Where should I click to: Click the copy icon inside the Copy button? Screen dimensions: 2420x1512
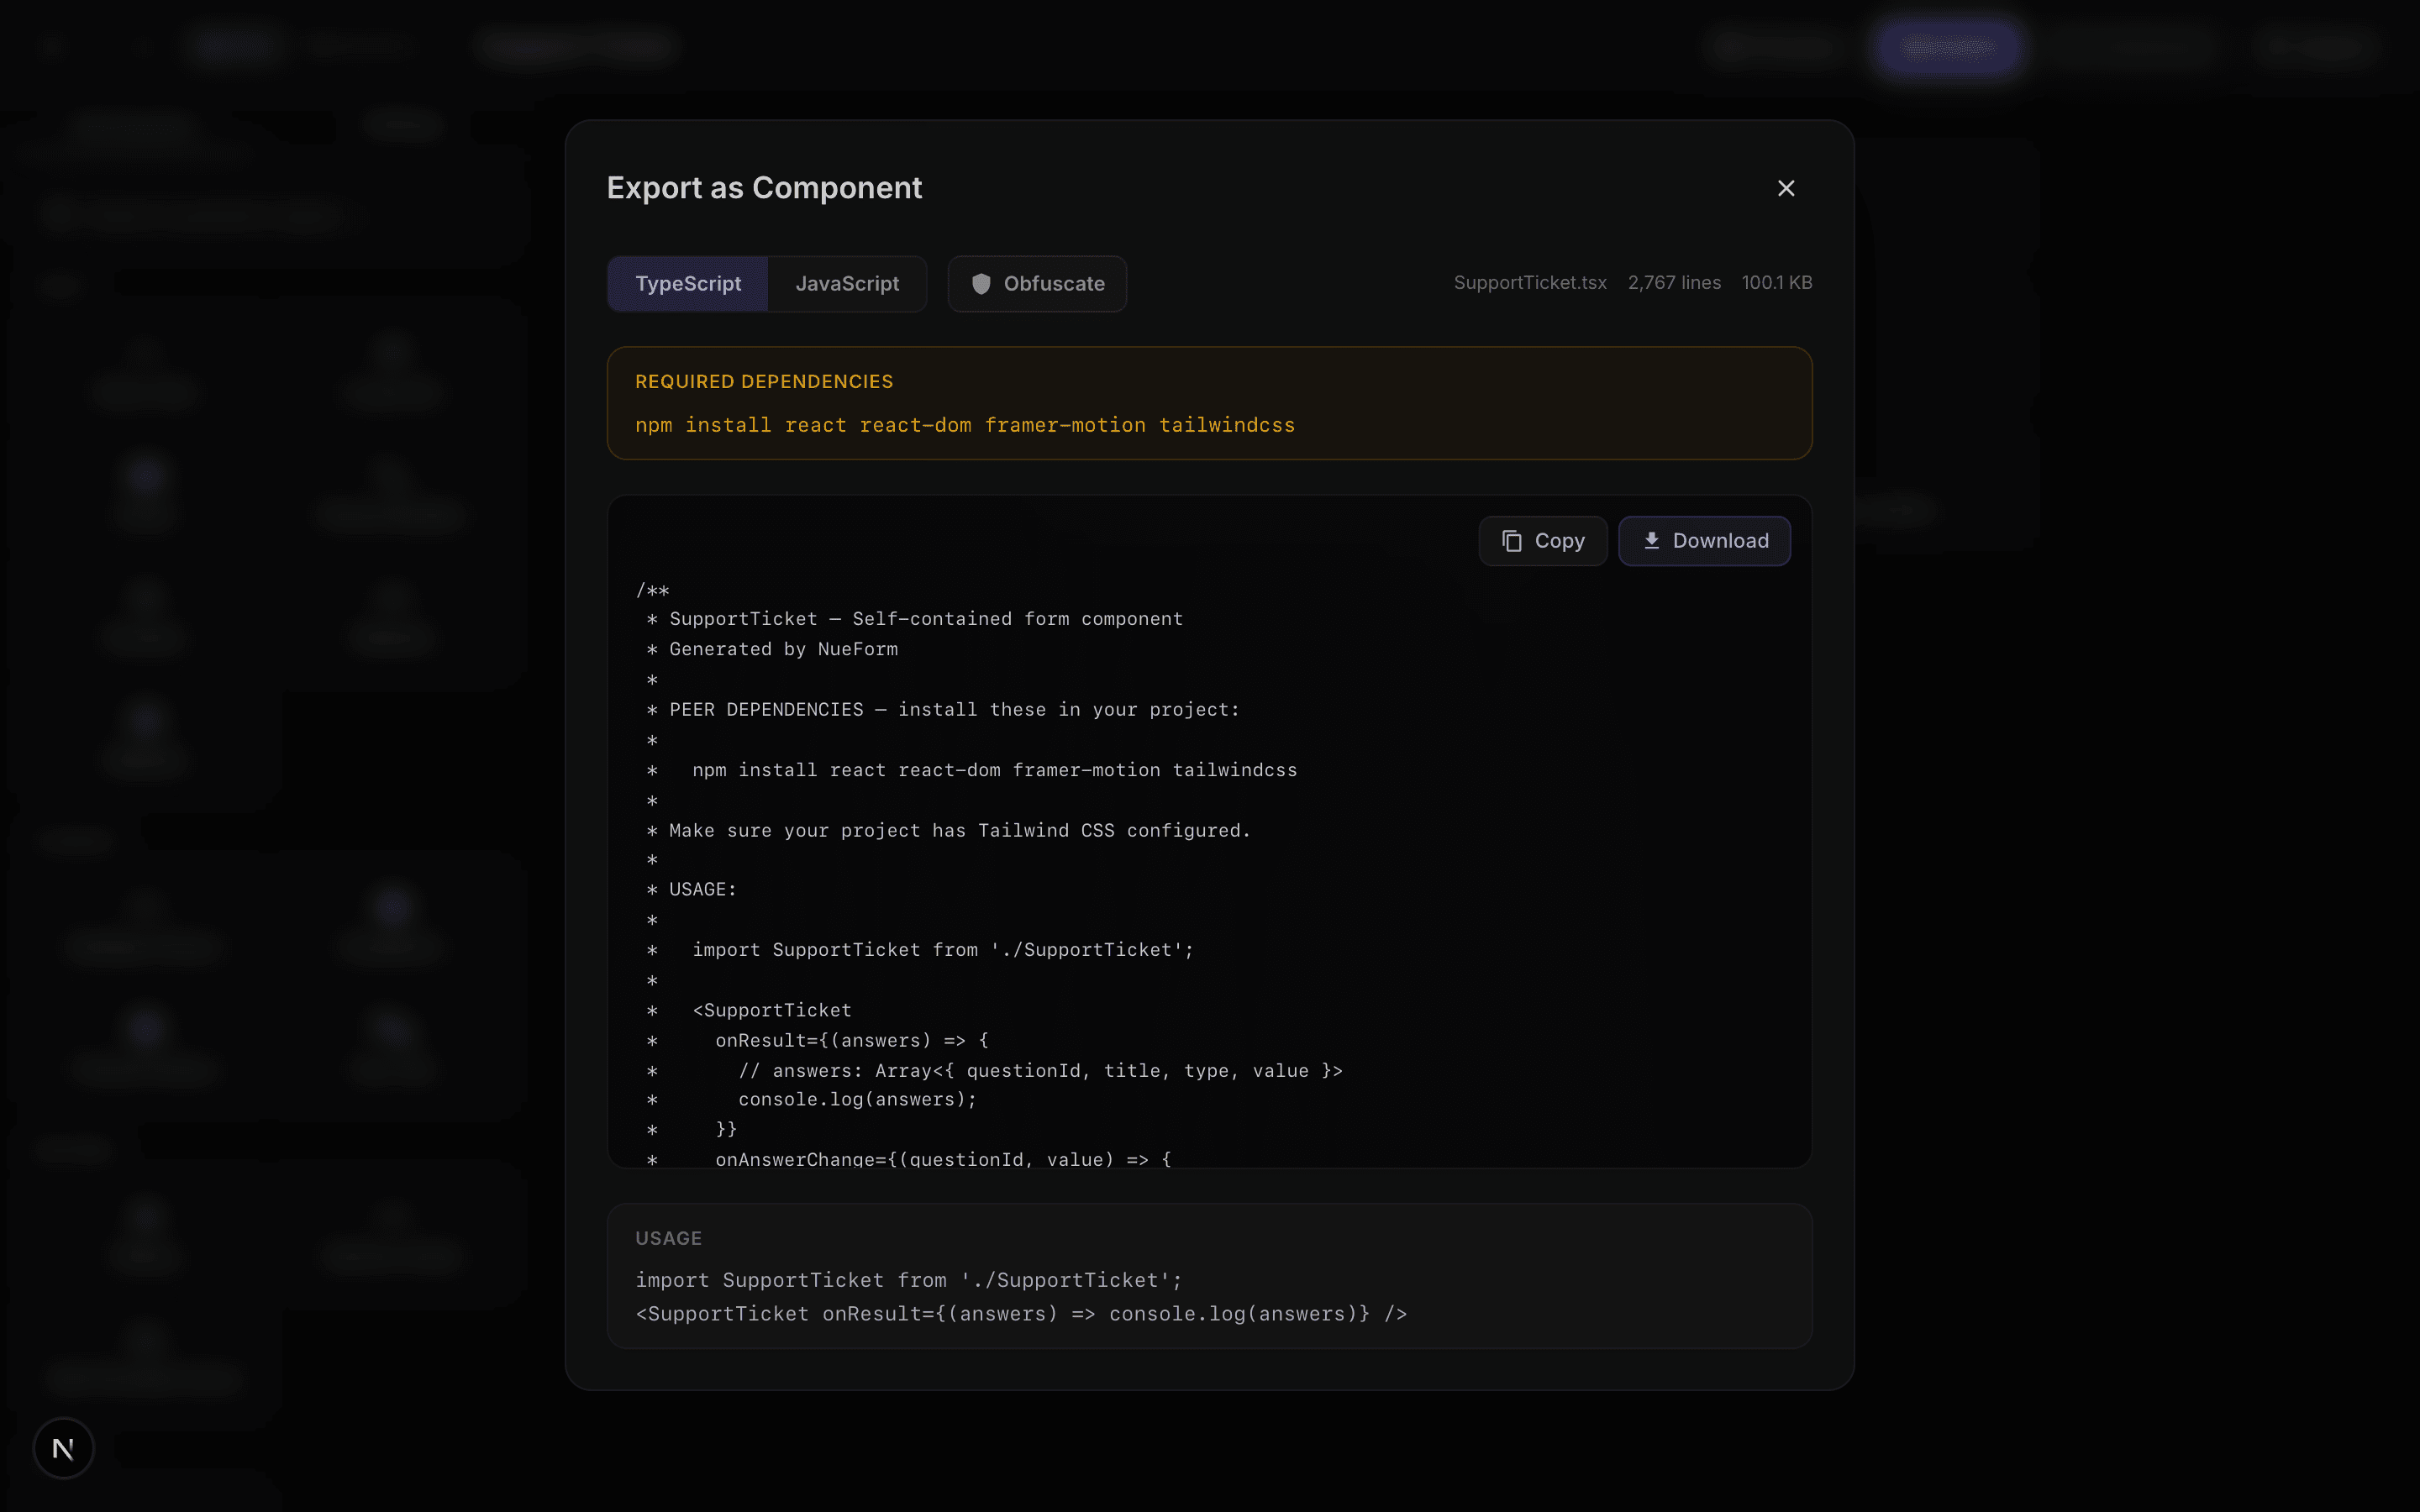coord(1511,540)
